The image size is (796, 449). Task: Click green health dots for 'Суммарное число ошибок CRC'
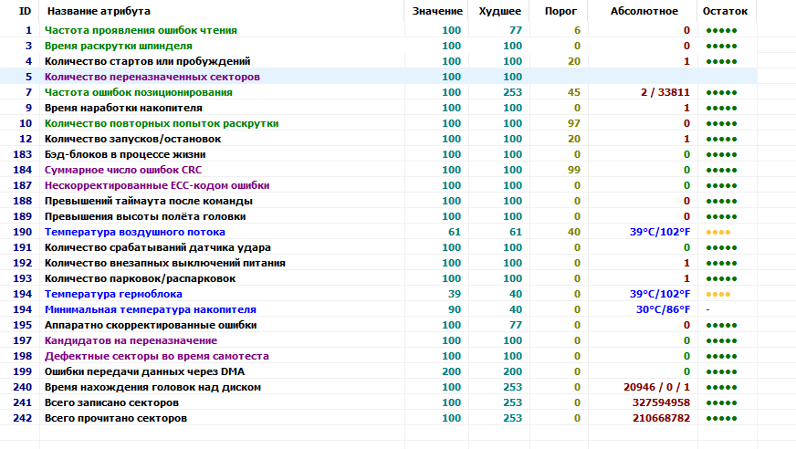pyautogui.click(x=721, y=171)
